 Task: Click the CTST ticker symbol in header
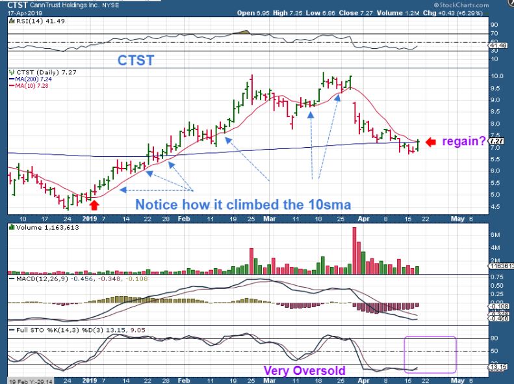coord(18,5)
